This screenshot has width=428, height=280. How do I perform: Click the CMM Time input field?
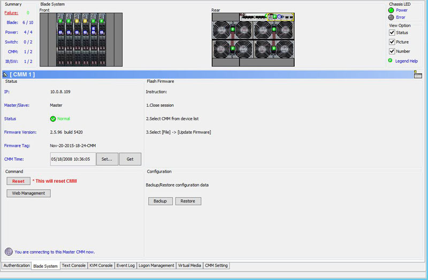coord(72,159)
